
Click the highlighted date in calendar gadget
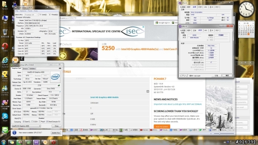click(248, 34)
